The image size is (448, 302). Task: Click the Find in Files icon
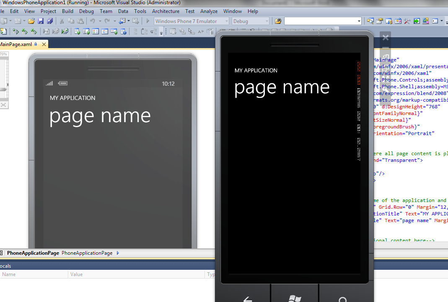tap(277, 21)
